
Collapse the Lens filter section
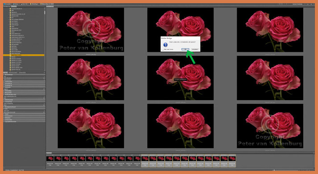point(24,109)
